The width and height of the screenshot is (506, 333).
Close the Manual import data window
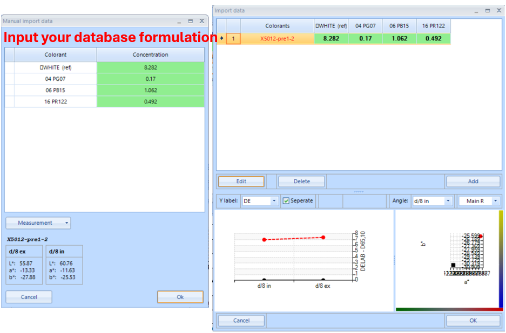[x=202, y=21]
